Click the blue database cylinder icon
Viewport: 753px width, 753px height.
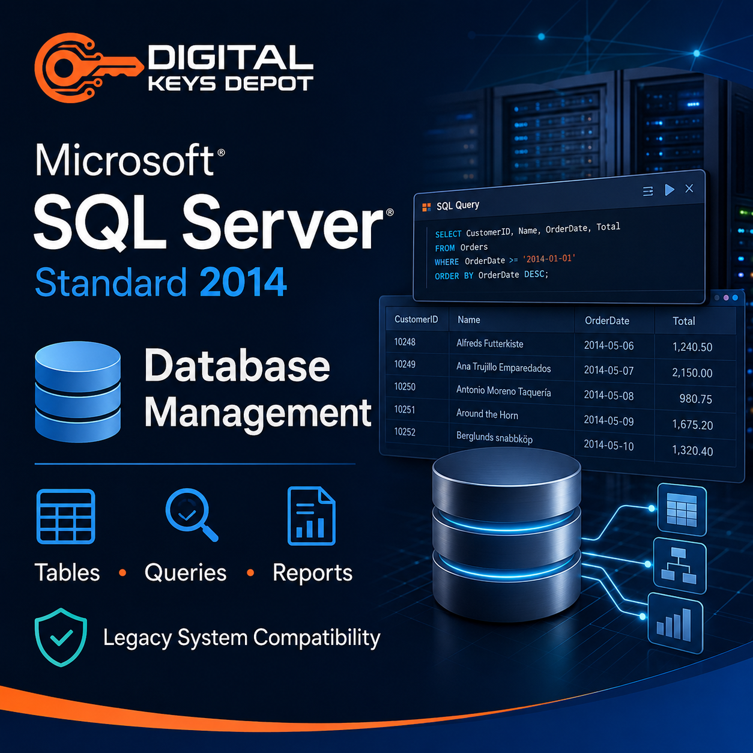78,392
